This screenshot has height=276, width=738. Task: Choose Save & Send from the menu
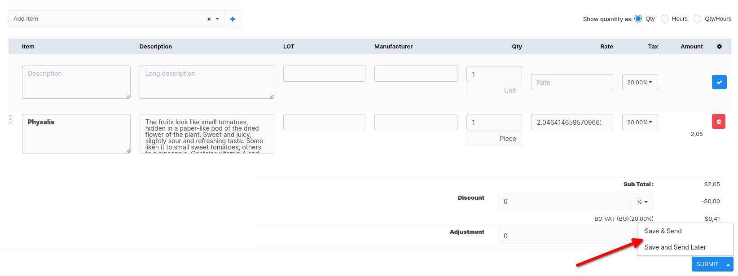pos(663,231)
